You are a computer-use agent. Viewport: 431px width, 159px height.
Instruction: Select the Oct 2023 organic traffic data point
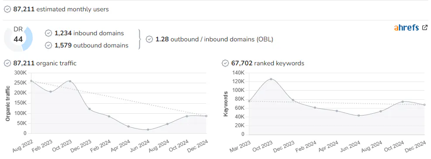tap(70, 81)
